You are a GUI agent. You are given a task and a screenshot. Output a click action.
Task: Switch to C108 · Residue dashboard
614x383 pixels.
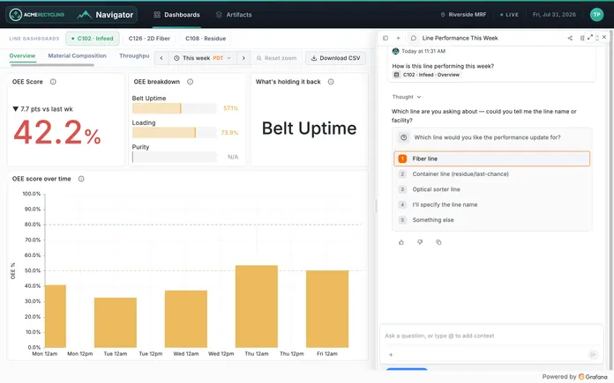pos(206,39)
